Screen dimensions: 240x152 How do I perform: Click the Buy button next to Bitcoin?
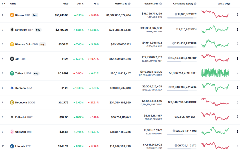(x=35, y=15)
